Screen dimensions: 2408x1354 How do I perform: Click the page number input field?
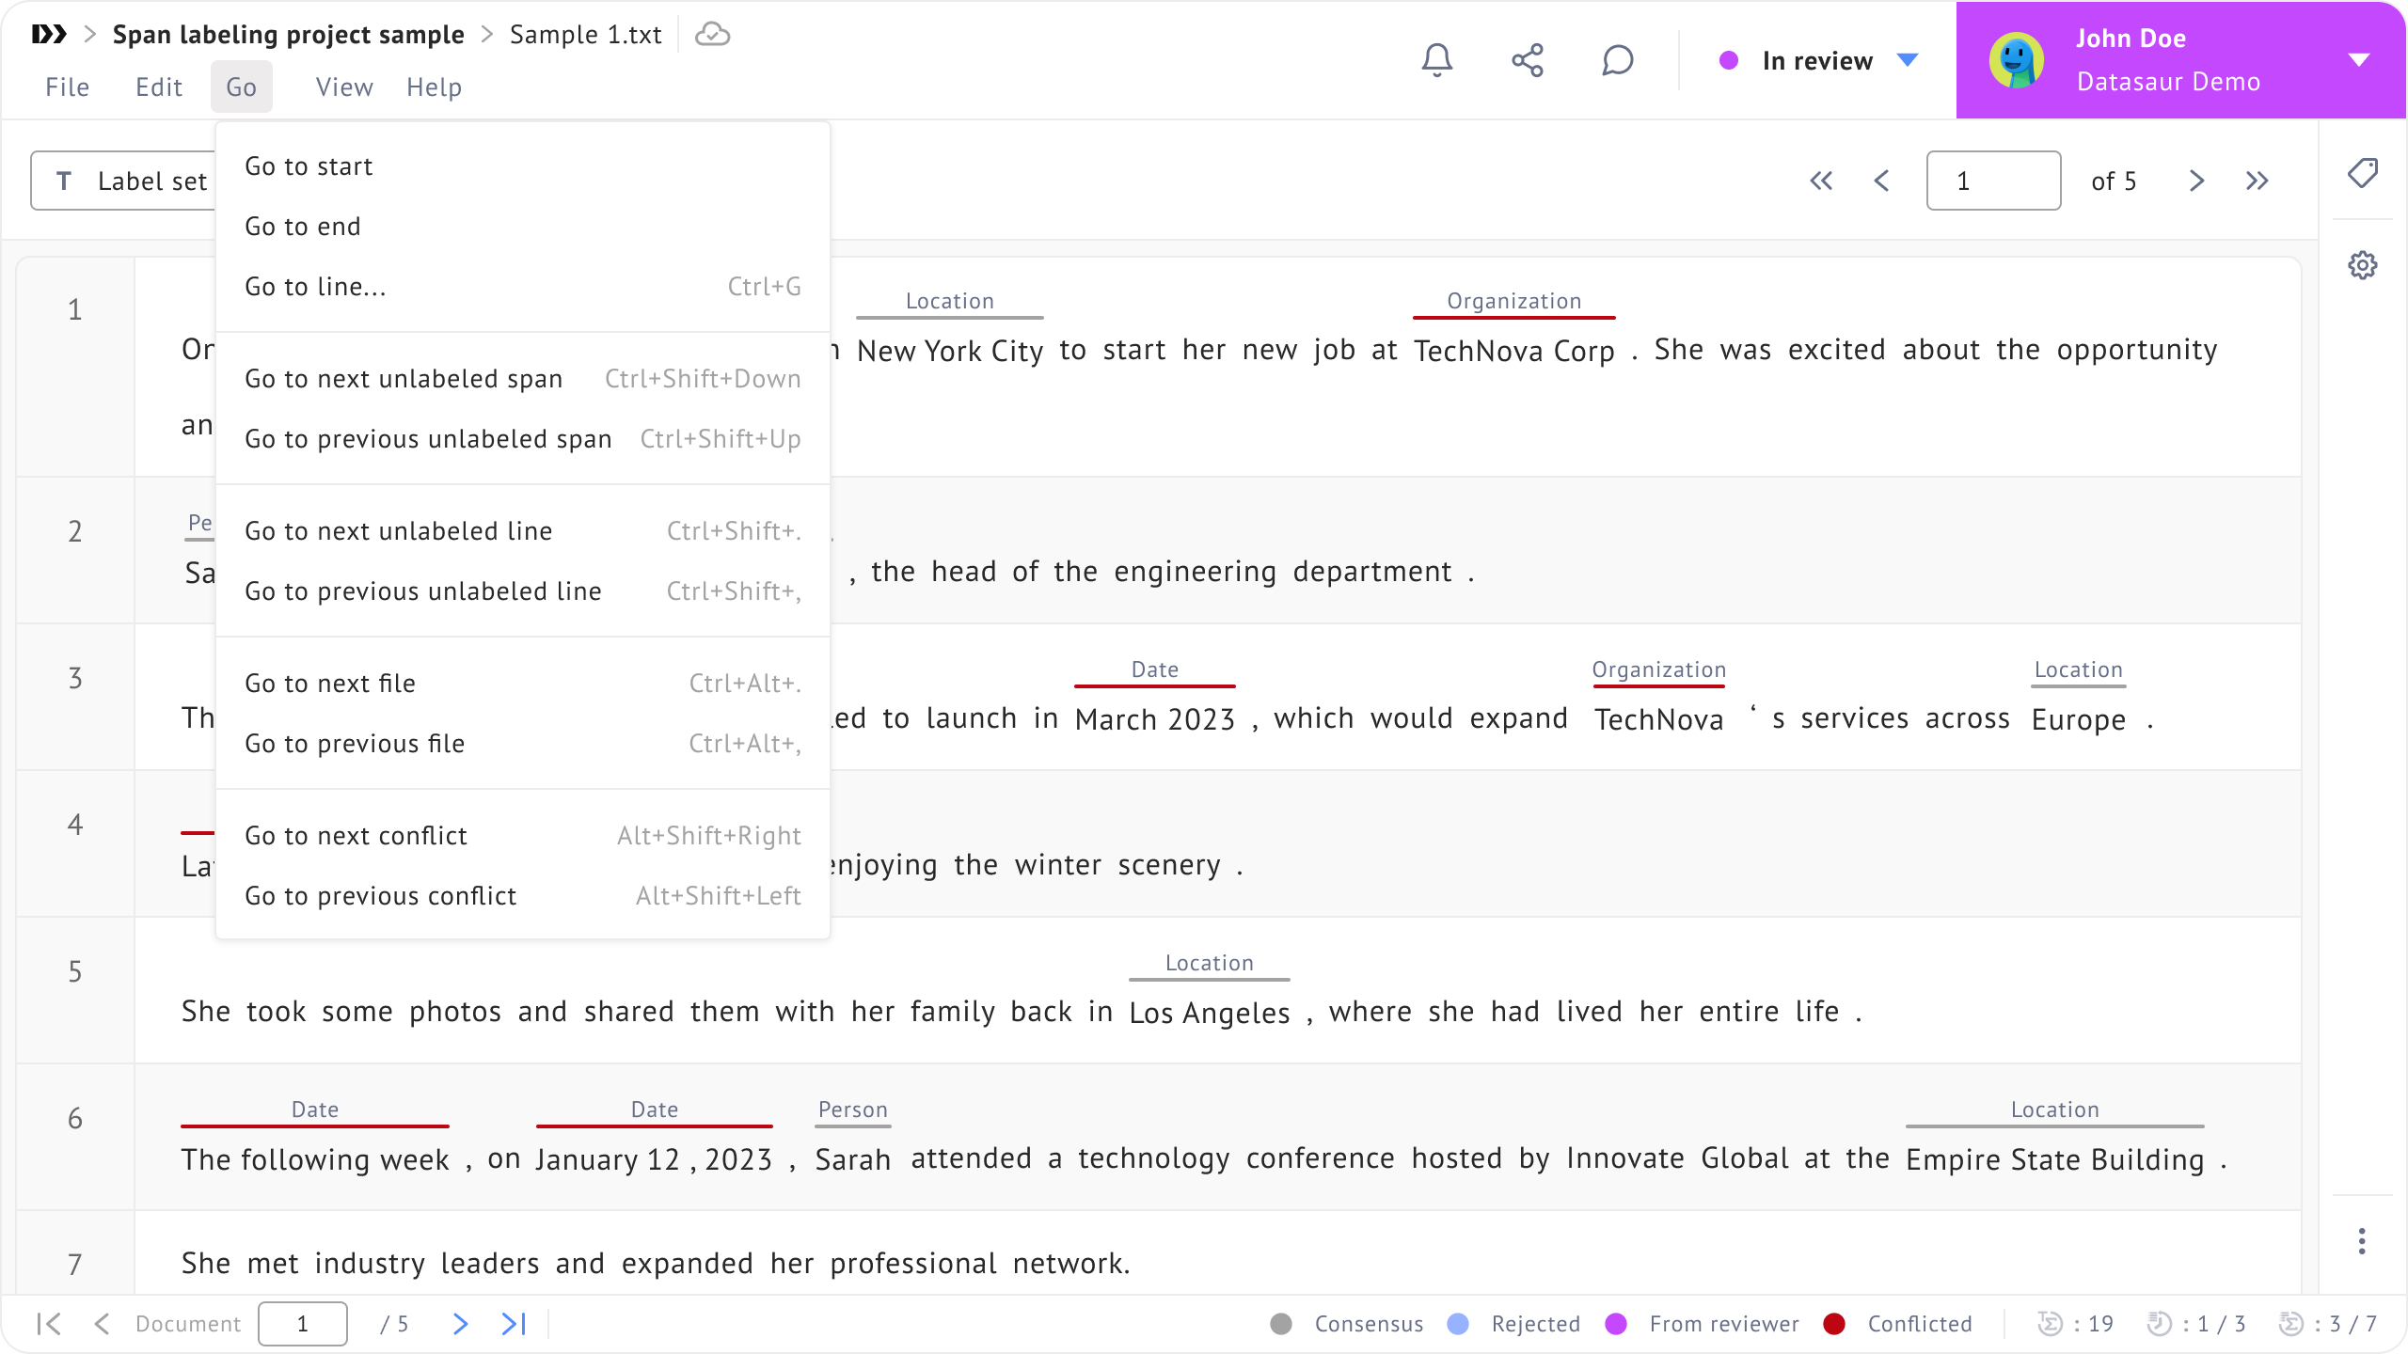click(1993, 181)
